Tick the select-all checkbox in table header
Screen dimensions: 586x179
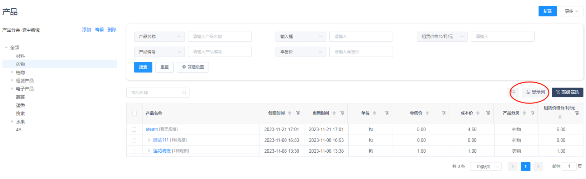point(135,113)
